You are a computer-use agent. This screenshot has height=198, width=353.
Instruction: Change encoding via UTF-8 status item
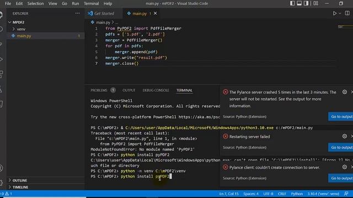[268, 194]
